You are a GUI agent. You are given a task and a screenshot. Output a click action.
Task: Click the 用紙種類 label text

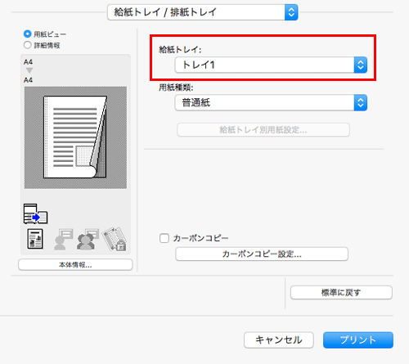(x=176, y=88)
